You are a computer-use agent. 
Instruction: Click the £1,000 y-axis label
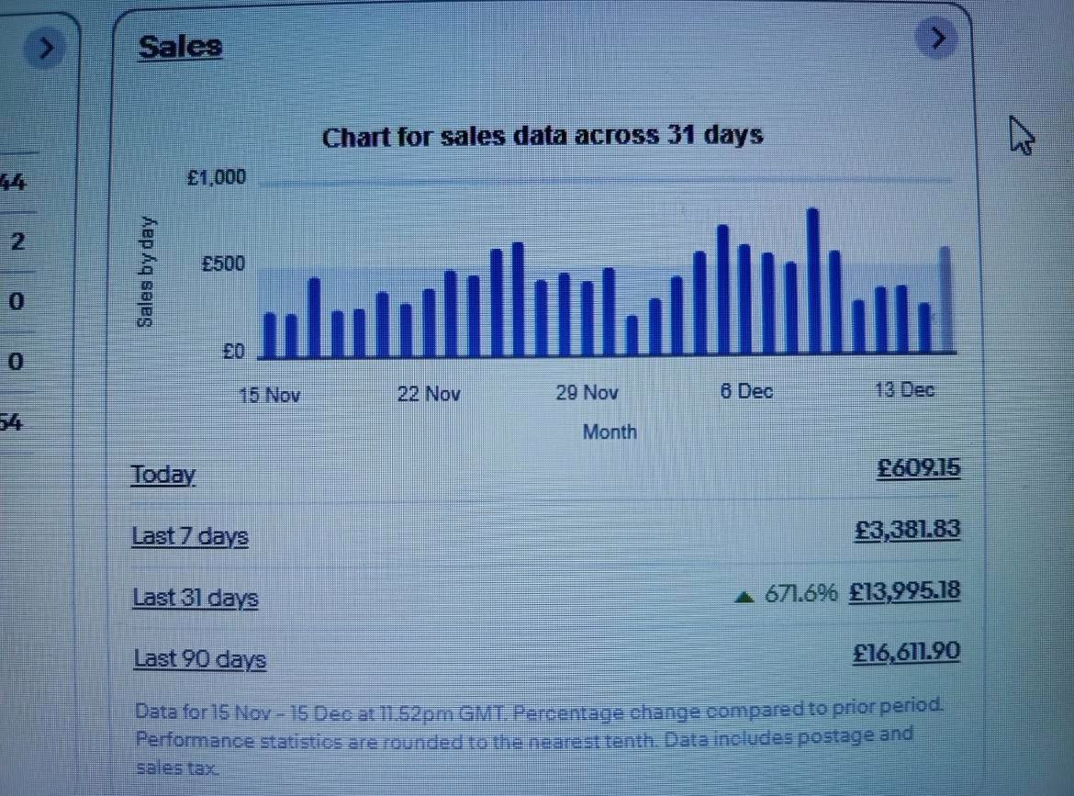click(217, 177)
